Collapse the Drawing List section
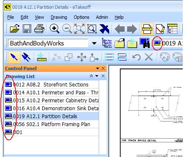 (91, 76)
